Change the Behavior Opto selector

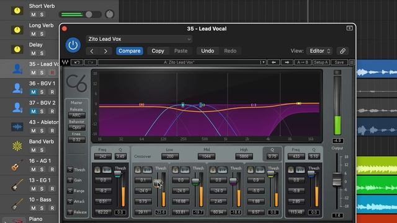76,128
